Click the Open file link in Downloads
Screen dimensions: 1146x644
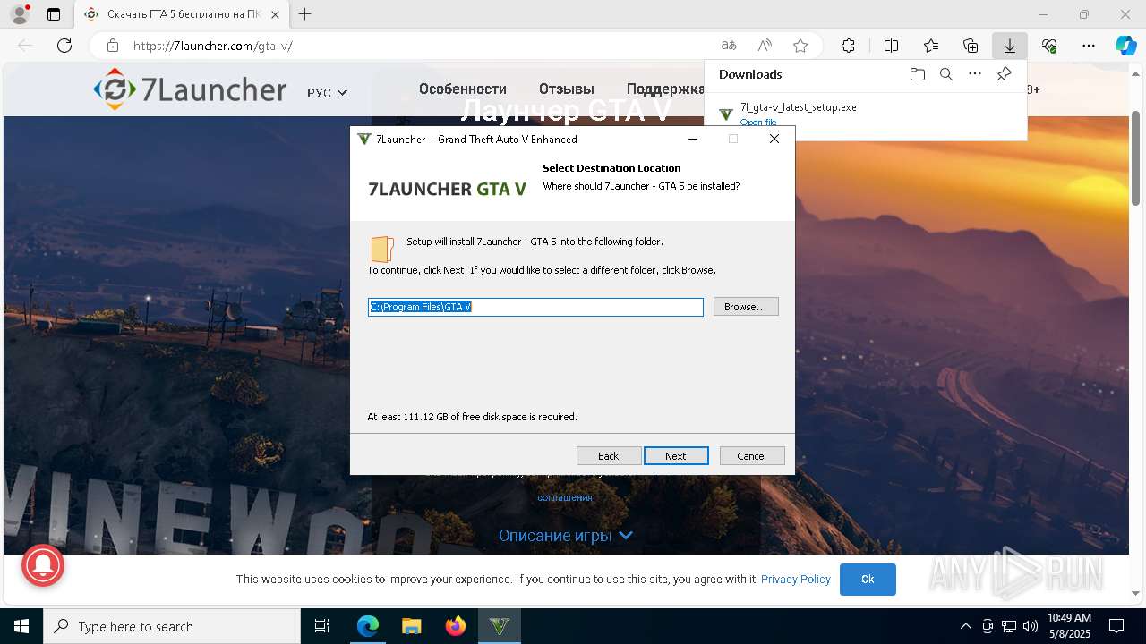pyautogui.click(x=758, y=122)
